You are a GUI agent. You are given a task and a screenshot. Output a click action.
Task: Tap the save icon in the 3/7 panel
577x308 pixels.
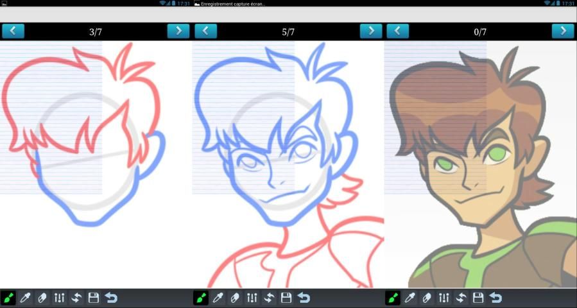coord(94,298)
